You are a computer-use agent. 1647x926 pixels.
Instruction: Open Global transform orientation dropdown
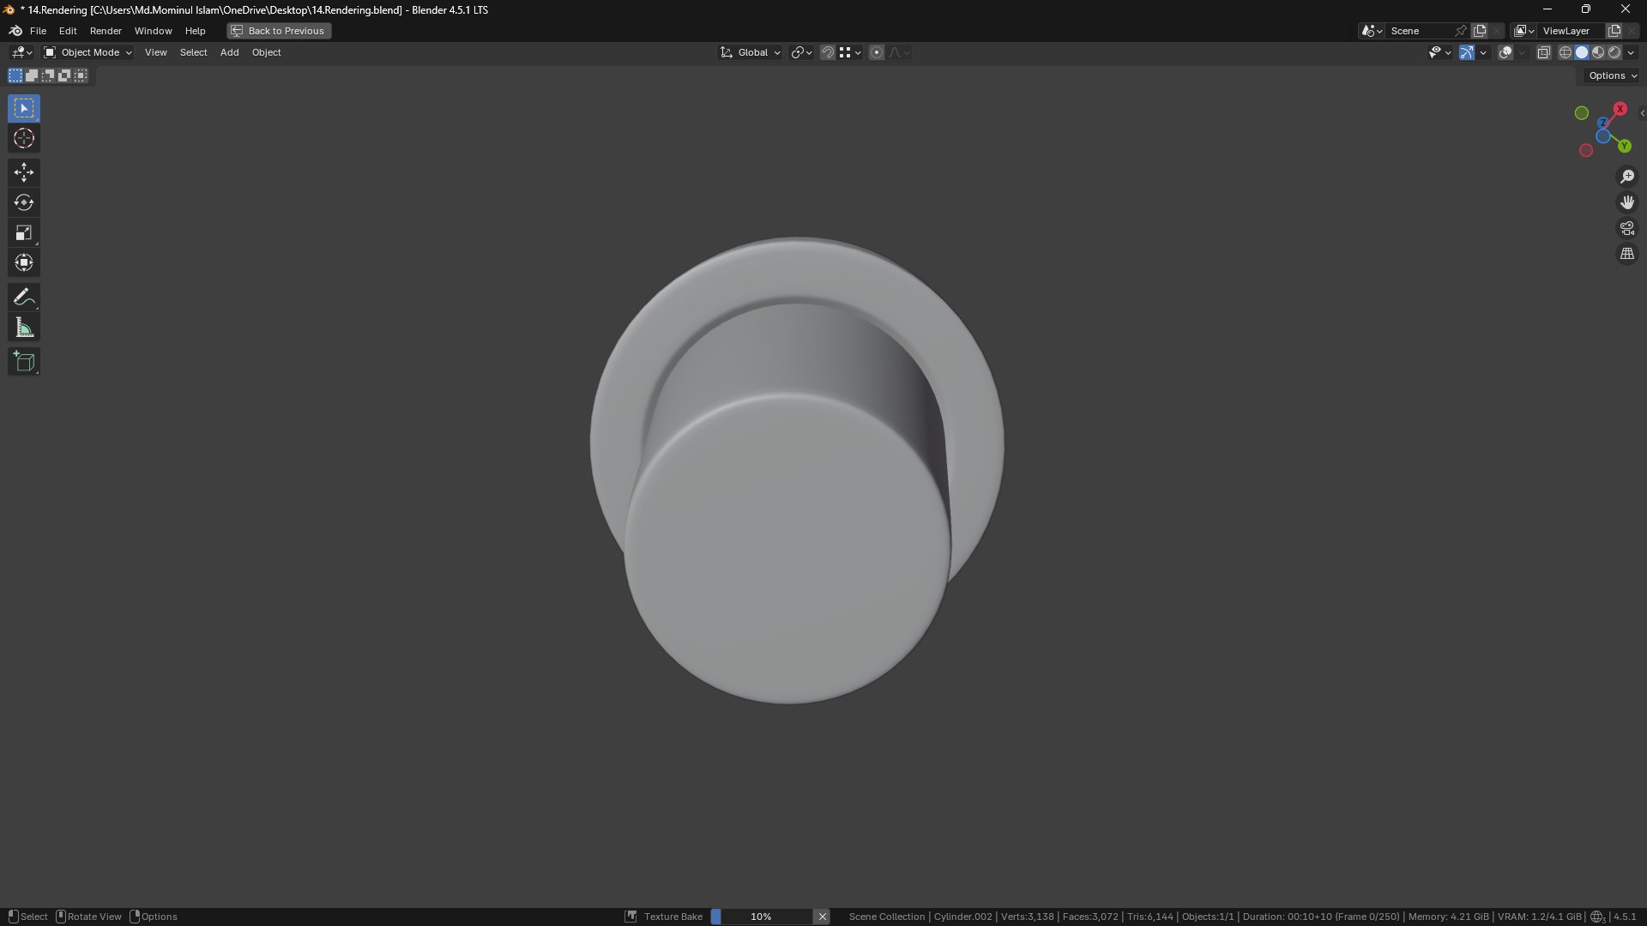(751, 53)
